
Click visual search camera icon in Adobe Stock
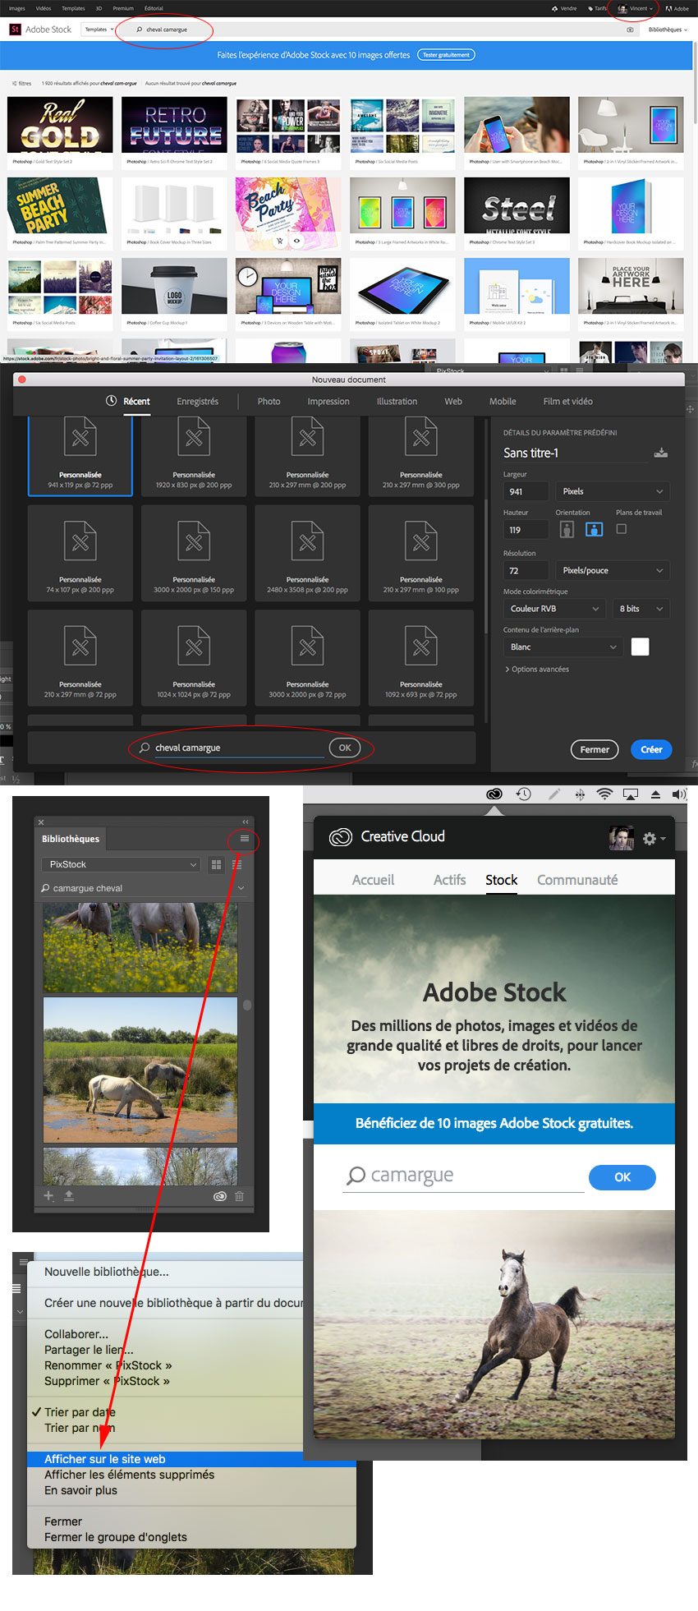click(x=630, y=30)
